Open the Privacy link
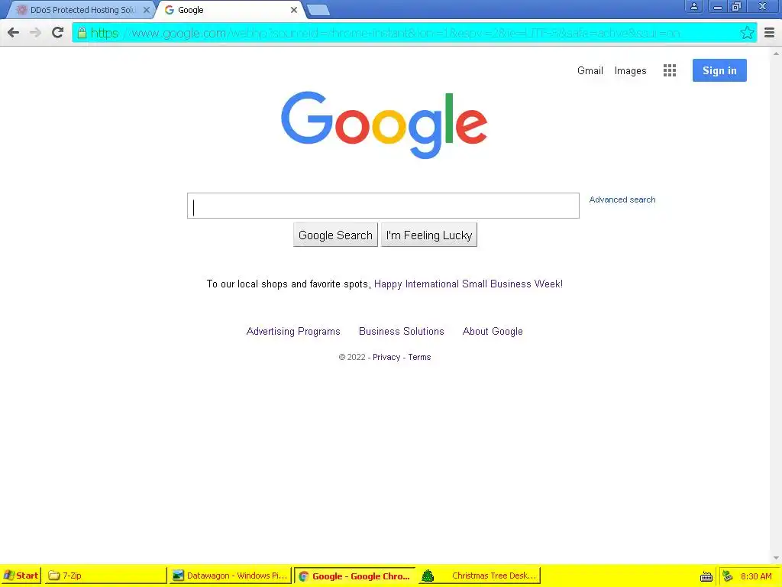Screen dimensions: 782x587 (x=386, y=358)
